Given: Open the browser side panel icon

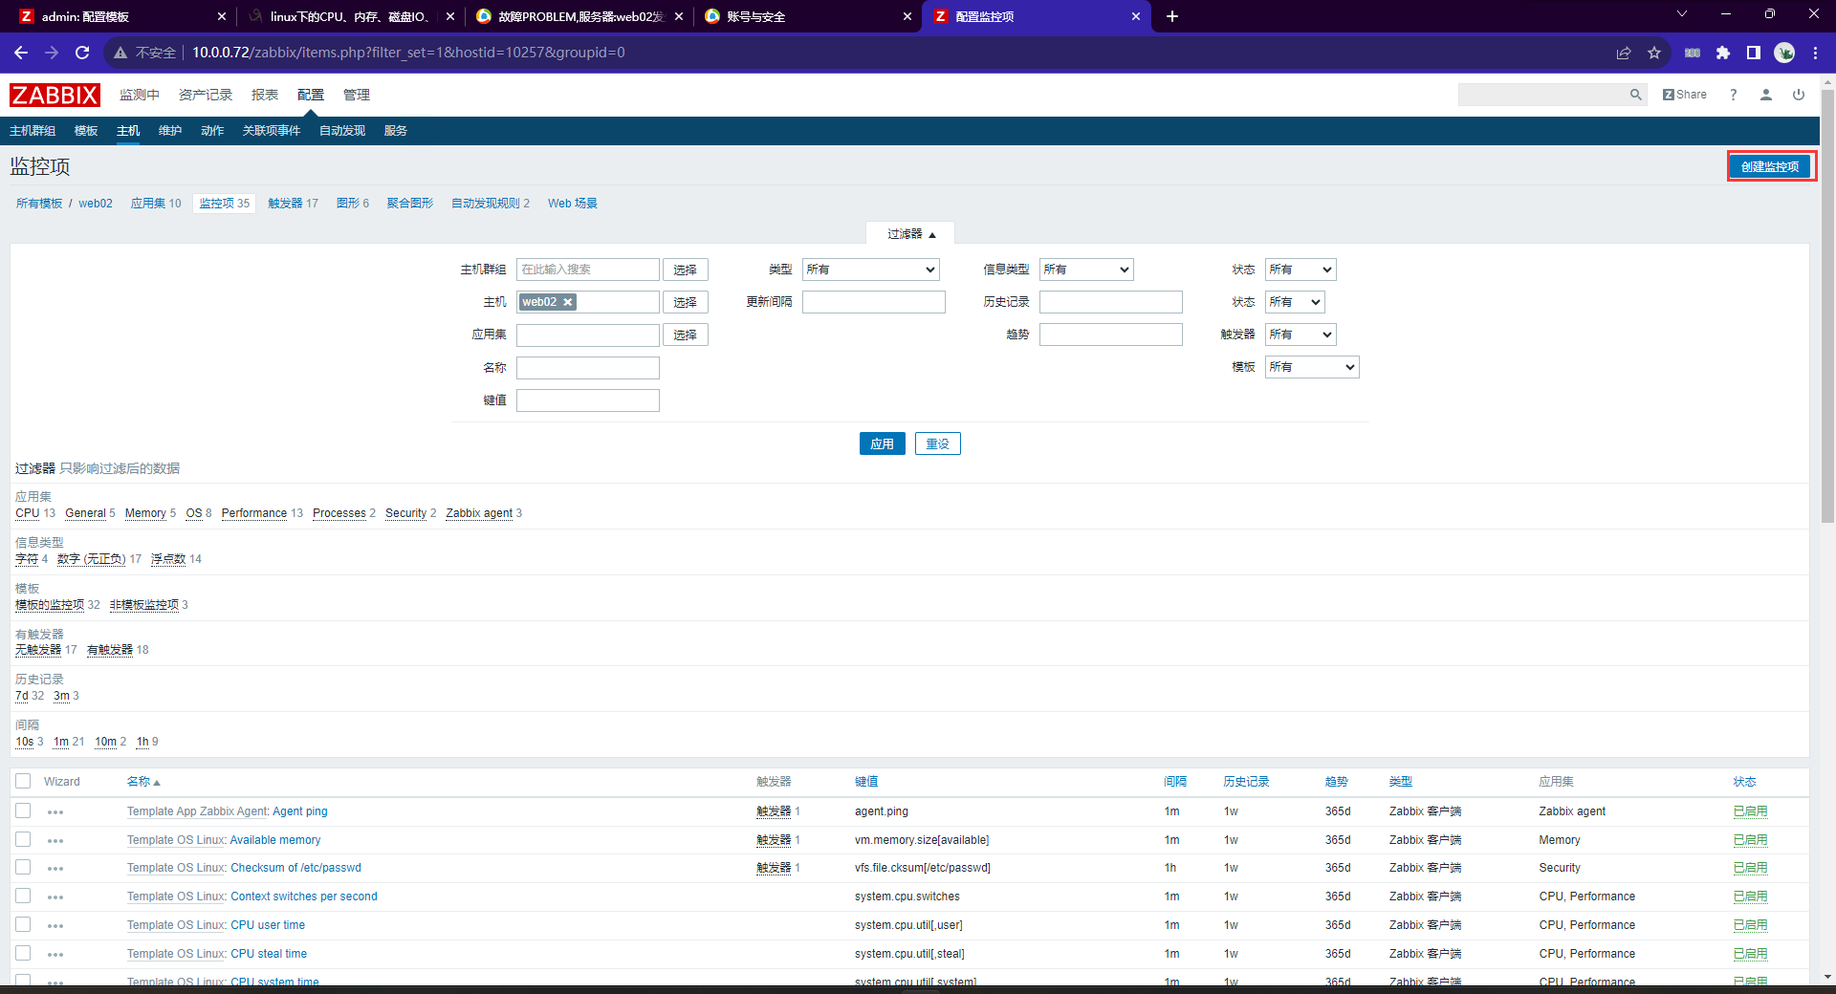Looking at the screenshot, I should [1754, 53].
